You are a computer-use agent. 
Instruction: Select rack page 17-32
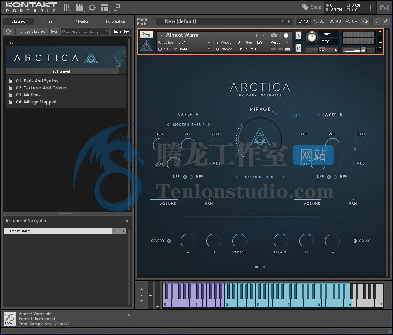tap(319, 21)
